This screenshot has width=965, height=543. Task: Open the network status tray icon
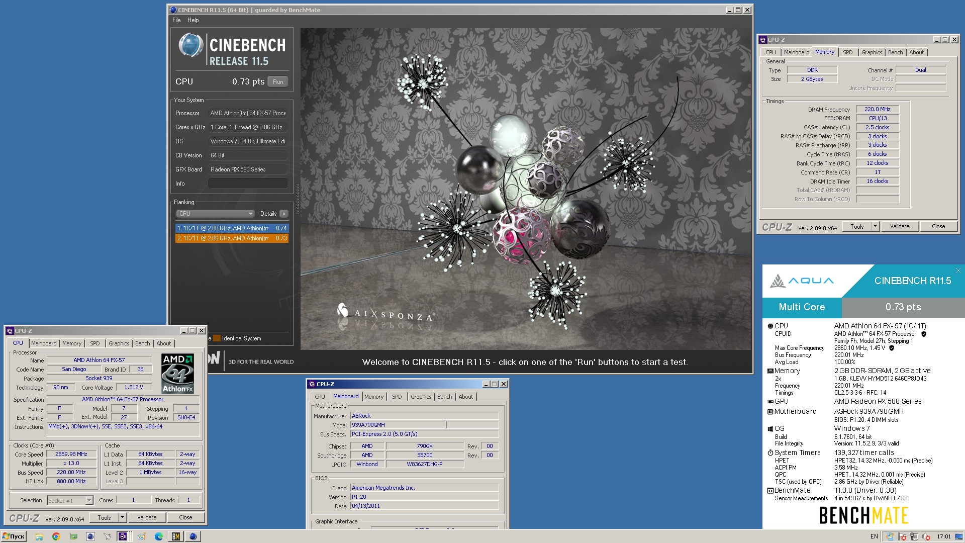point(914,536)
